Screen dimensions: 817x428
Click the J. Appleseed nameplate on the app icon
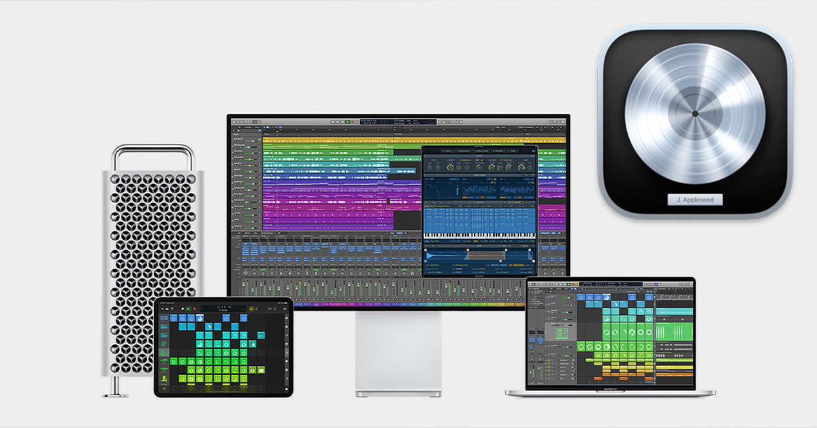click(695, 200)
